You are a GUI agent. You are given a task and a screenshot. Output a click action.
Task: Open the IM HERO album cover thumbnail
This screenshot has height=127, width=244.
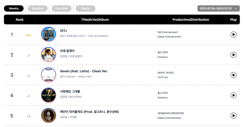click(x=48, y=95)
